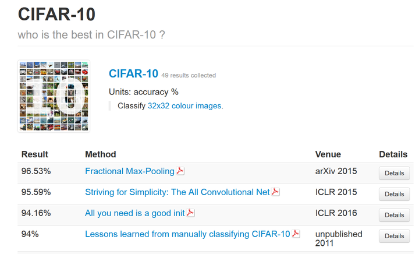
Task: Expand Details for the 94% unpublished entry
Action: (x=394, y=236)
